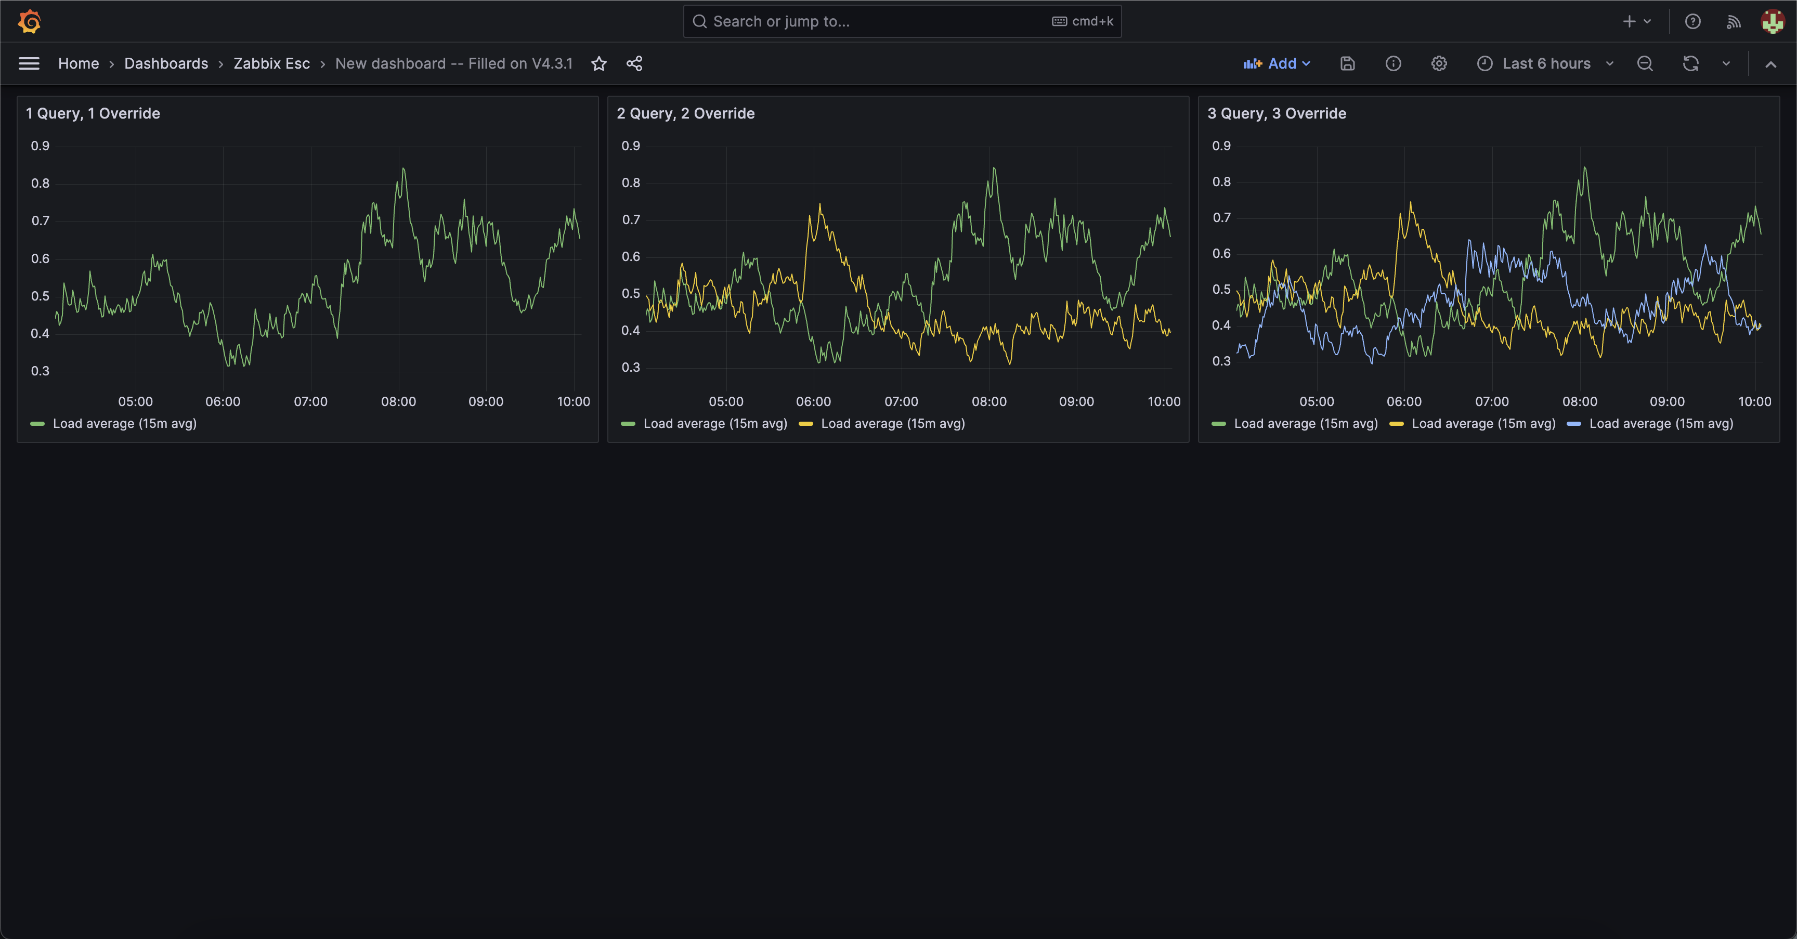Viewport: 1797px width, 939px height.
Task: Navigate to Dashboards breadcrumb
Action: [x=166, y=63]
